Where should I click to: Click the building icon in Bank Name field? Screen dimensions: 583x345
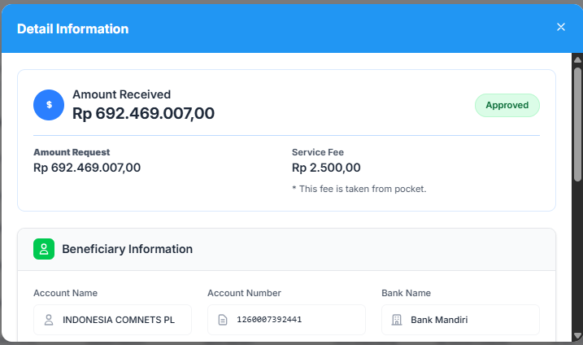click(397, 320)
